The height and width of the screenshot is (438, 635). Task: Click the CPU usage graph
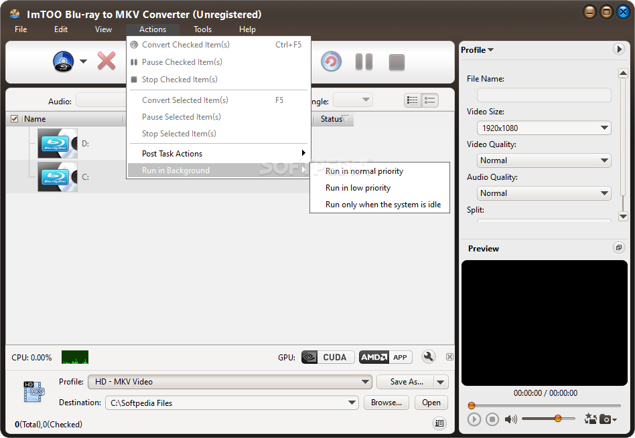click(x=75, y=357)
